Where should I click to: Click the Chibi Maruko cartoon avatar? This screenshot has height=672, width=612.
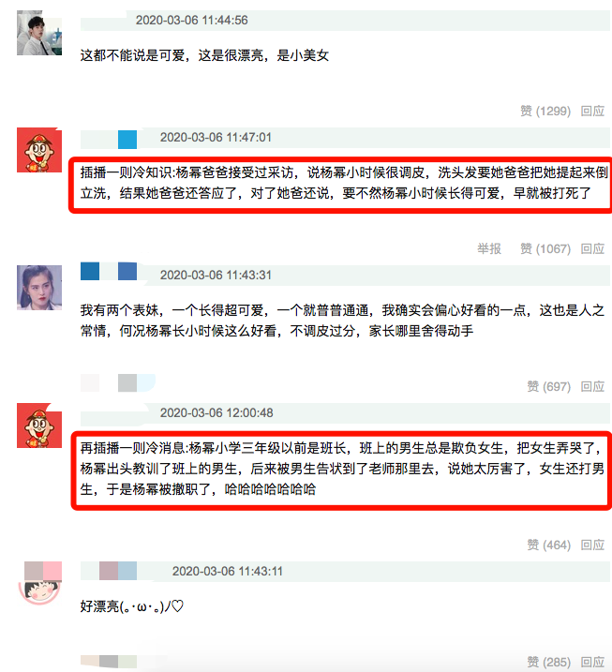click(x=40, y=583)
